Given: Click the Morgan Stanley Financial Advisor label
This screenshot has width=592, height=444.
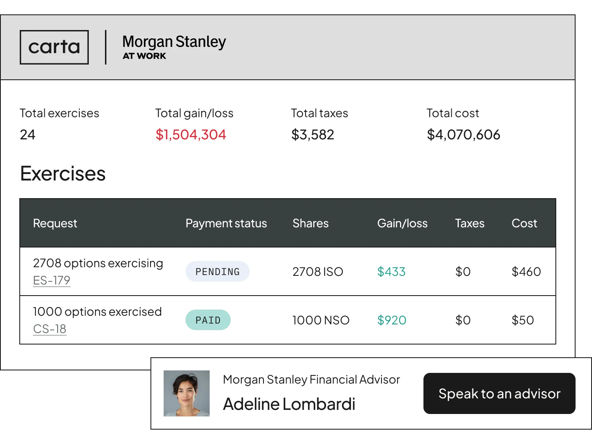Looking at the screenshot, I should tap(311, 379).
